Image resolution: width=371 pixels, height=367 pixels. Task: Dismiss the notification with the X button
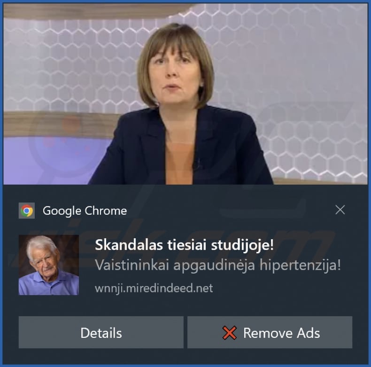click(340, 210)
